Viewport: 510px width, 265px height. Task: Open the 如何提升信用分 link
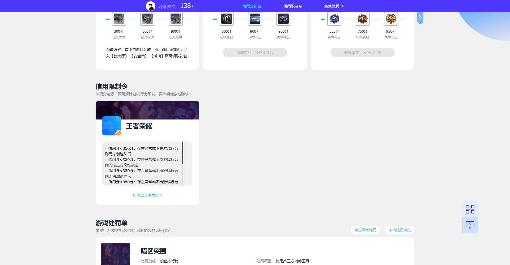(x=147, y=195)
